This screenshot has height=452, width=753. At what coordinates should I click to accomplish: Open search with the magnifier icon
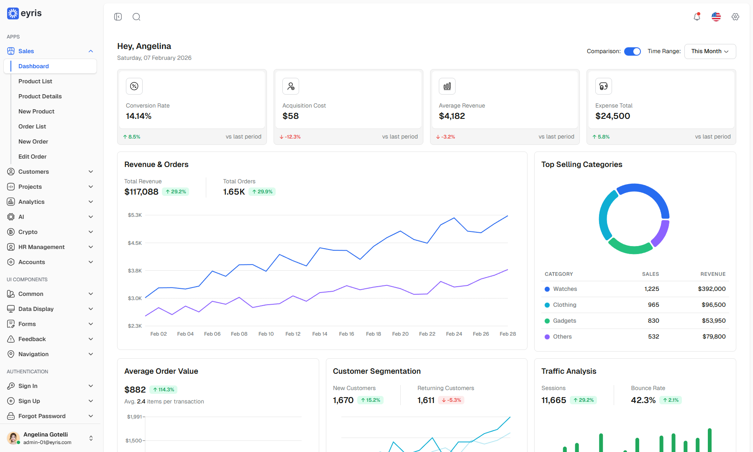click(136, 17)
